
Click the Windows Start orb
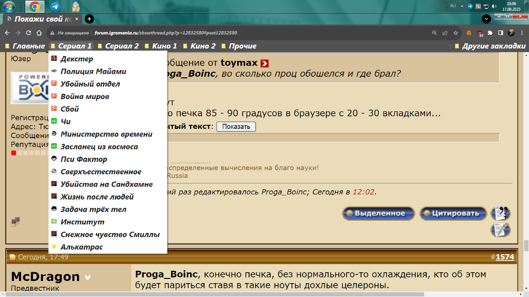[9, 6]
